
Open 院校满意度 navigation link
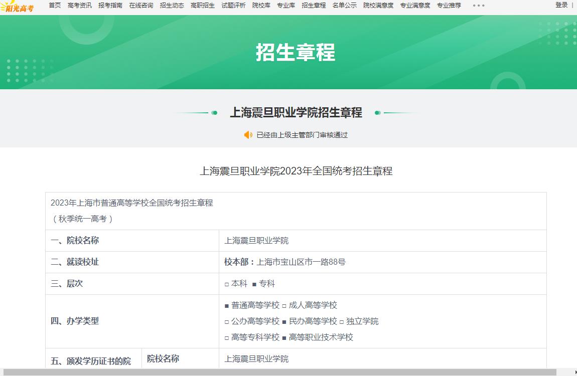point(378,5)
